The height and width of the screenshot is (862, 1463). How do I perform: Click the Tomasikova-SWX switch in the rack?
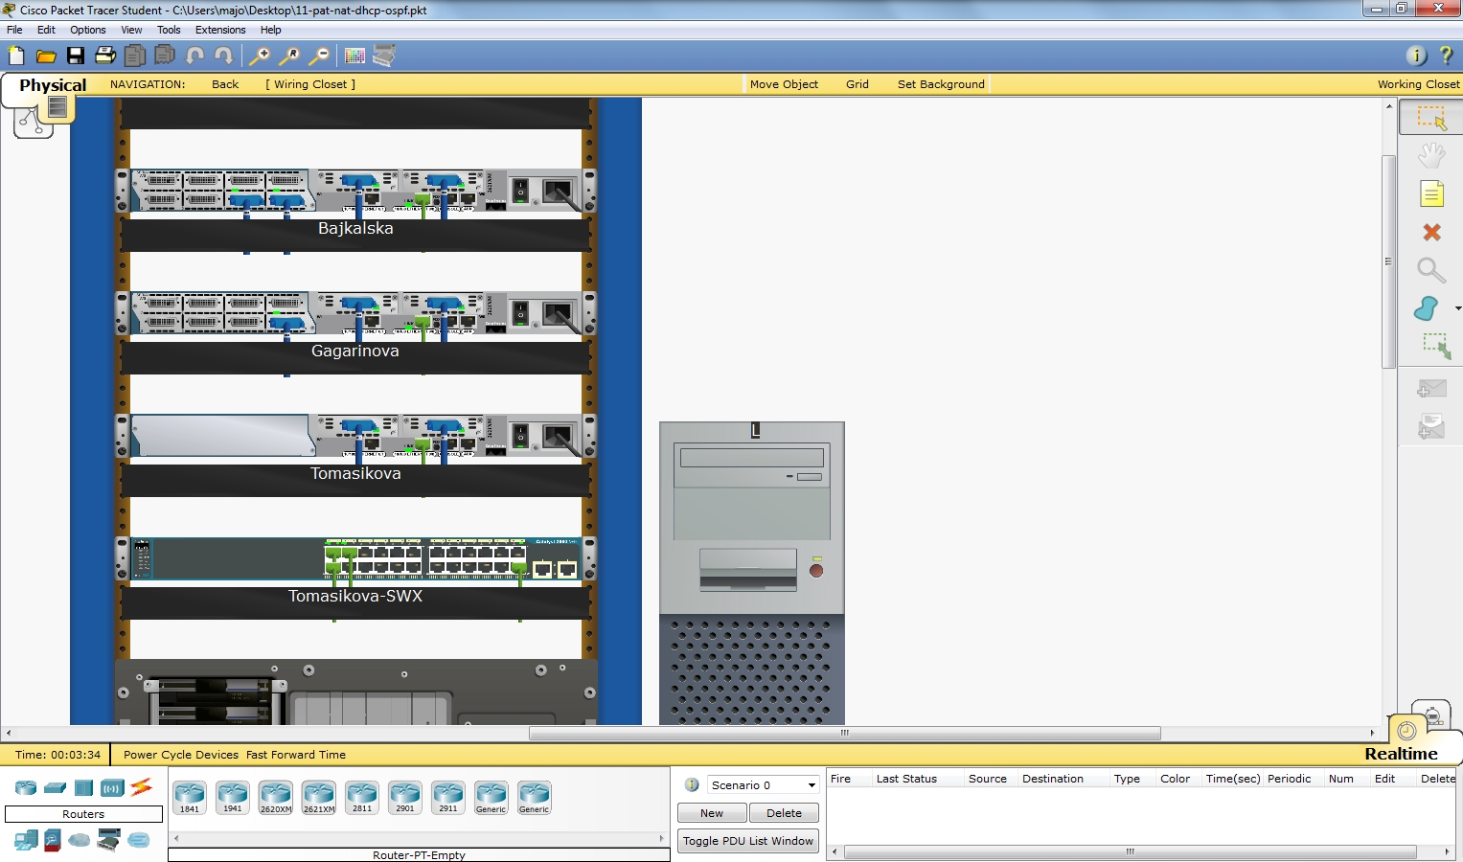coord(355,558)
